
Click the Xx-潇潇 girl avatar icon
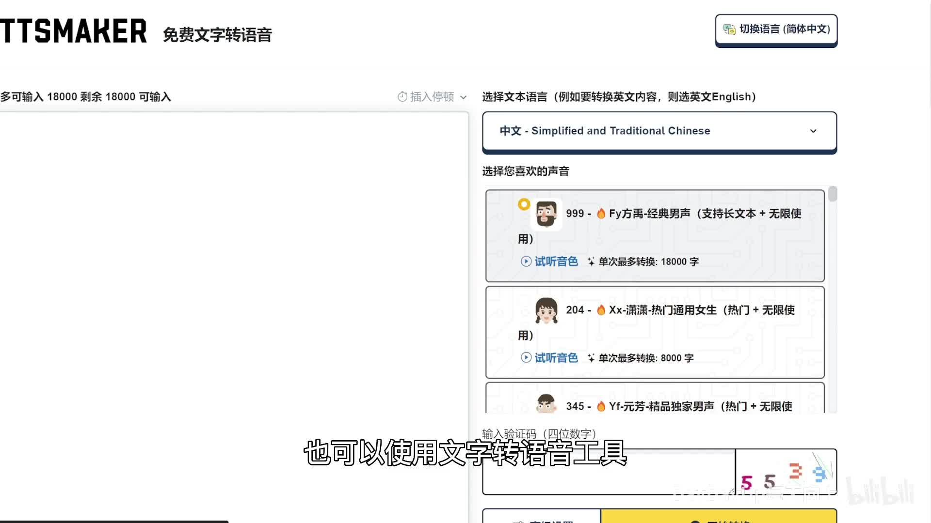[546, 310]
